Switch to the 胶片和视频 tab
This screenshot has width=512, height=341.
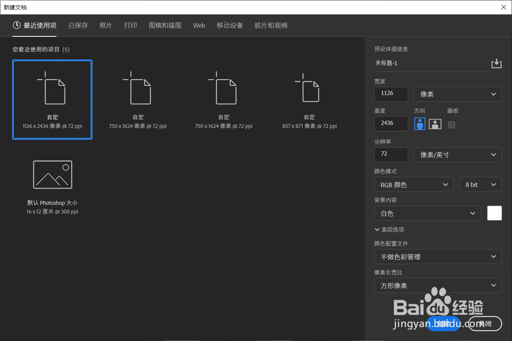[x=271, y=25]
